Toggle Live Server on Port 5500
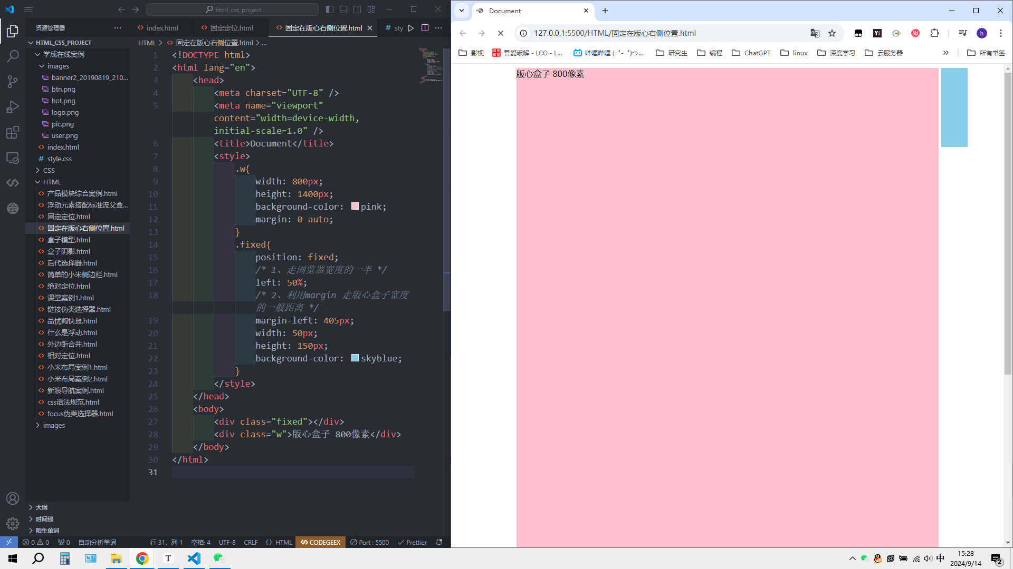Viewport: 1013px width, 569px height. [369, 542]
